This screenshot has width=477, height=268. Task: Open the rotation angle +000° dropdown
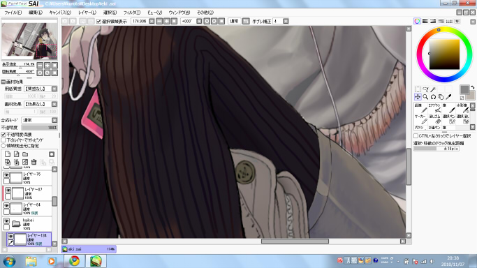pyautogui.click(x=199, y=21)
